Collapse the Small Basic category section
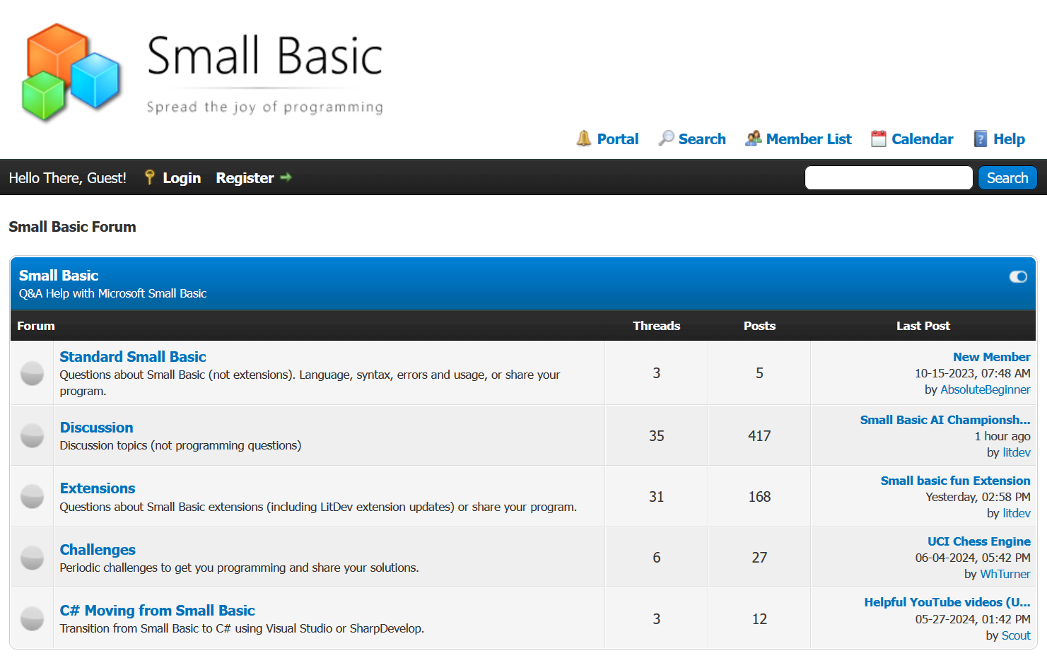This screenshot has height=658, width=1047. (x=1018, y=276)
